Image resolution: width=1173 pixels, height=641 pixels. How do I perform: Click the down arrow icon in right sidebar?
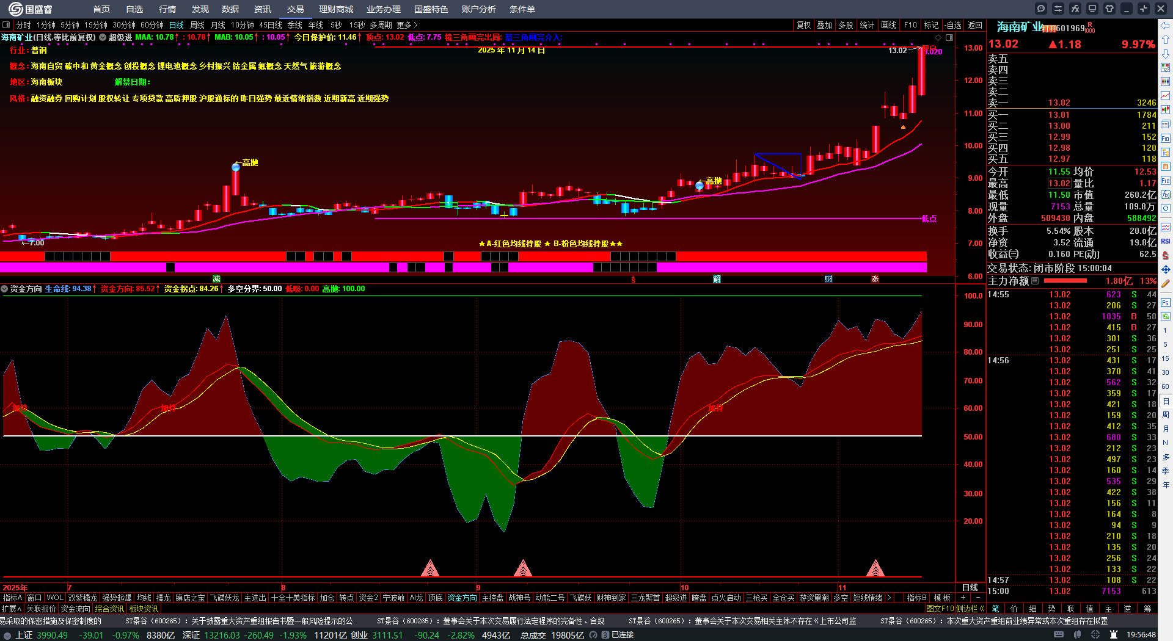tap(1166, 54)
